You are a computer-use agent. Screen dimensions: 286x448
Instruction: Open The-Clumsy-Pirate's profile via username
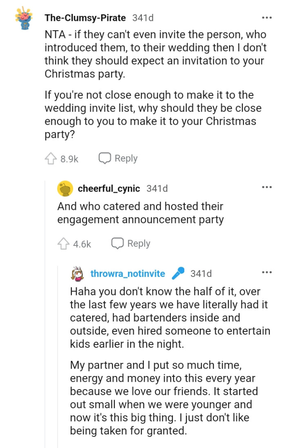click(86, 17)
